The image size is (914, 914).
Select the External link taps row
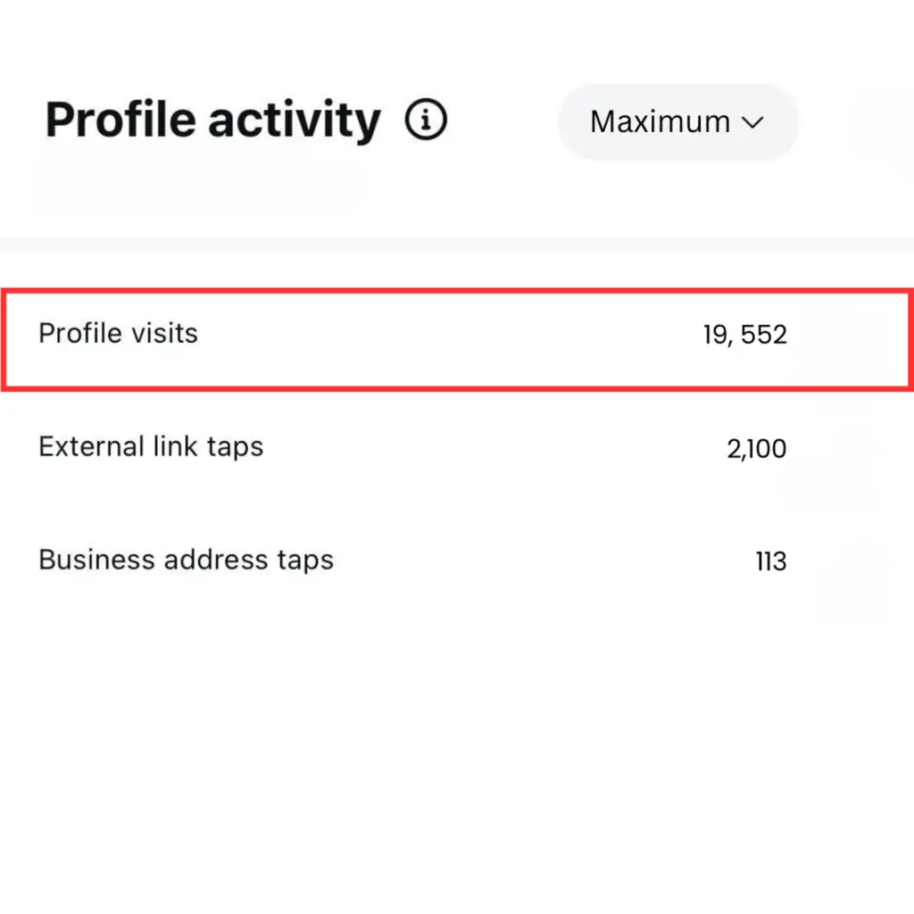411,447
